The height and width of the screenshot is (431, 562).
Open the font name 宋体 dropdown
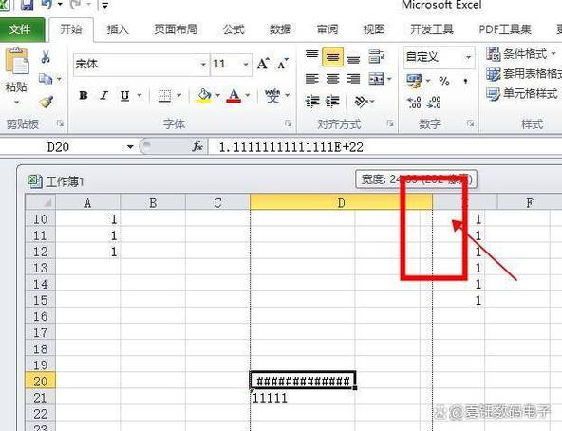203,65
